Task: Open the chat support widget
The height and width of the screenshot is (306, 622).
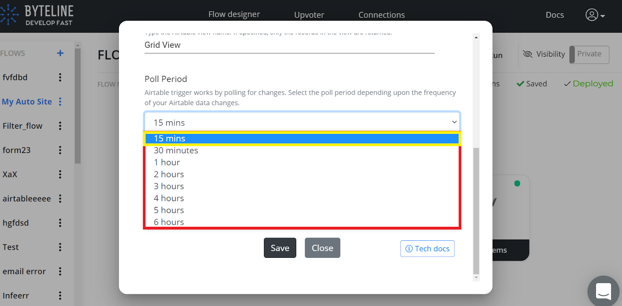Action: click(603, 291)
